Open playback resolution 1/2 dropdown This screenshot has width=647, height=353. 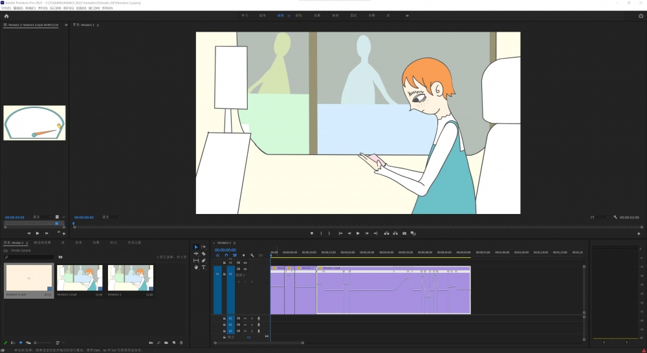tap(599, 217)
